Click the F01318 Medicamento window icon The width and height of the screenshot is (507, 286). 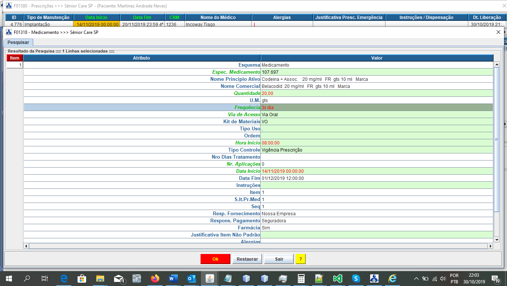(9, 32)
